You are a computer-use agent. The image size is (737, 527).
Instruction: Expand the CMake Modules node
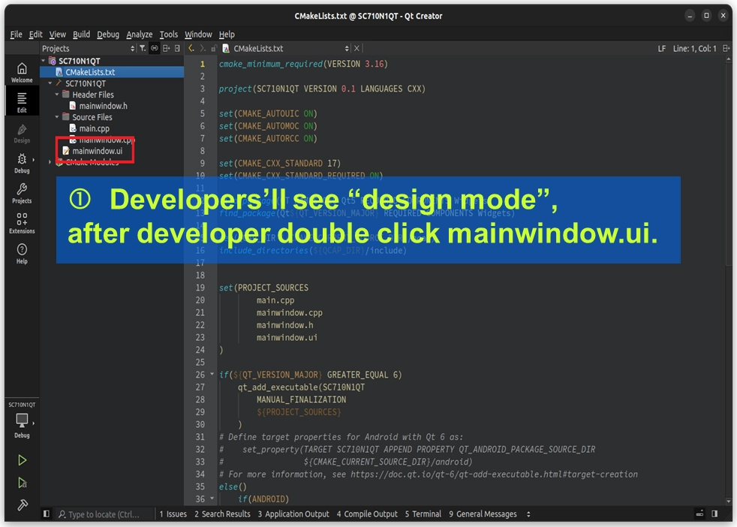coord(50,162)
